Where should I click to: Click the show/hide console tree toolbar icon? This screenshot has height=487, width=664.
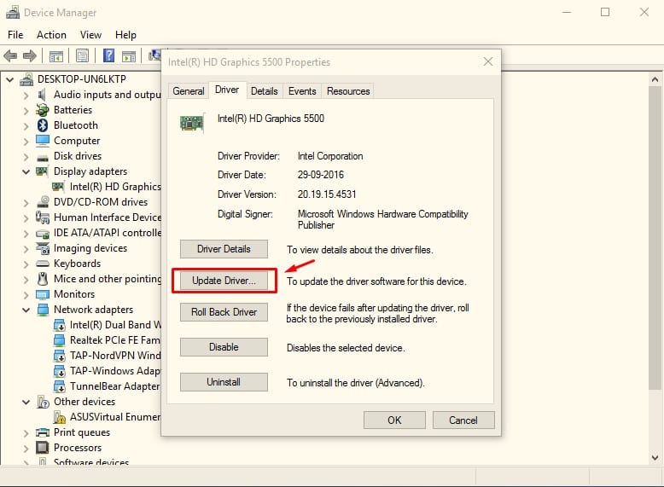[55, 55]
